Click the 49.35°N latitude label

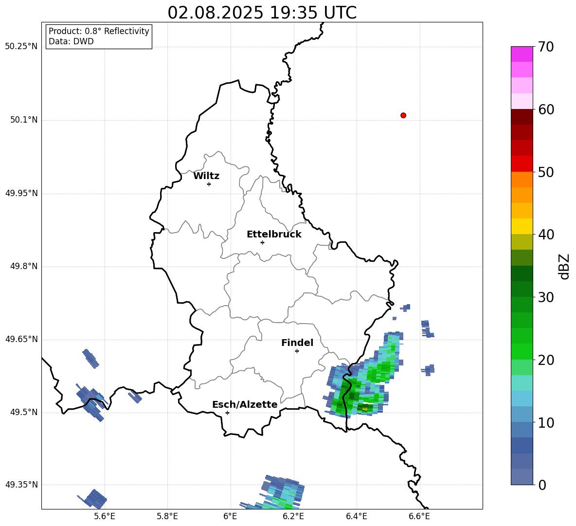(x=21, y=485)
